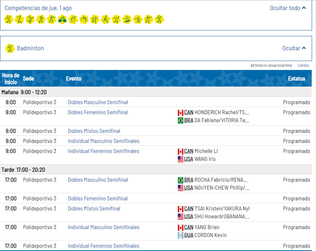This screenshot has width=316, height=251.
Task: Click 'Tarde 17:00 - 20:20' session header
Action: (x=23, y=170)
